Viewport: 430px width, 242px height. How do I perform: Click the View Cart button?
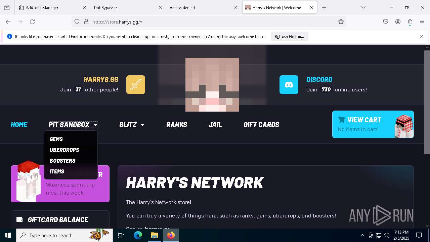click(373, 124)
